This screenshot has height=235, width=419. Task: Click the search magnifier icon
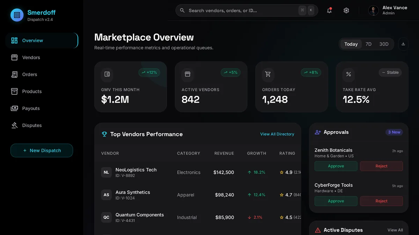182,10
